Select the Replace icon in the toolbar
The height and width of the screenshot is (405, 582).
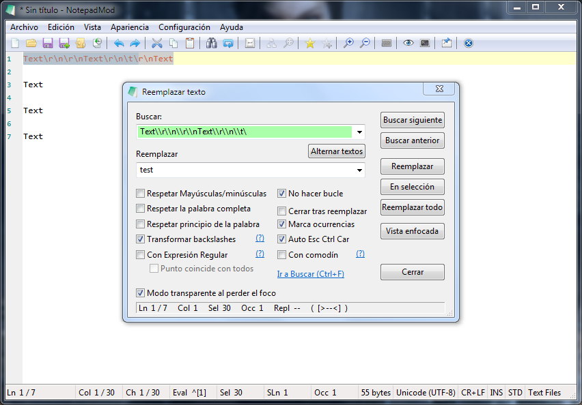click(x=230, y=43)
